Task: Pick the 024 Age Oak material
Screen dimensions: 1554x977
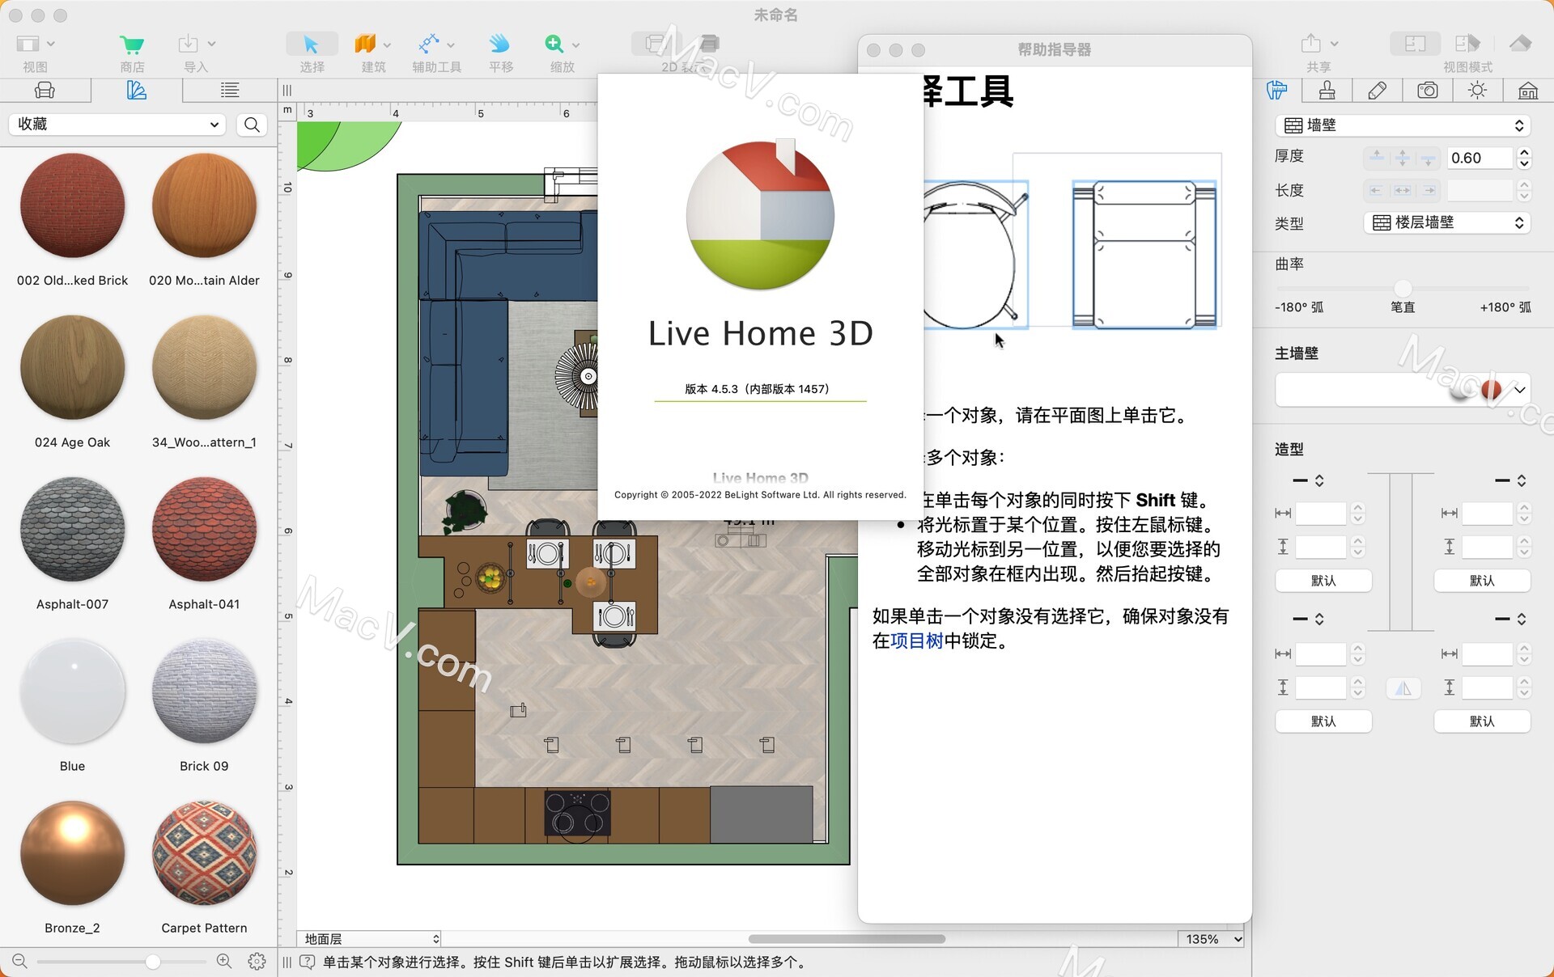Action: 72,368
